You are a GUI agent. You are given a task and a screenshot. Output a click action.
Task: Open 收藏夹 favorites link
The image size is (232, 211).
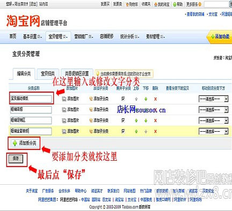146,4
